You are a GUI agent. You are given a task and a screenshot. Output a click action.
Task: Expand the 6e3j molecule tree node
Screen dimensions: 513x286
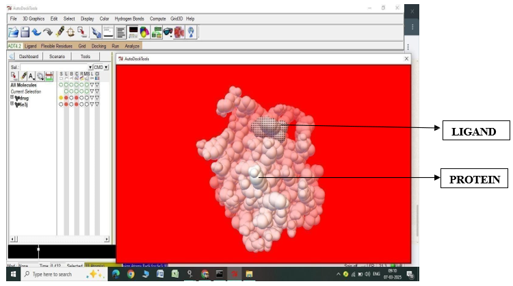pos(12,105)
